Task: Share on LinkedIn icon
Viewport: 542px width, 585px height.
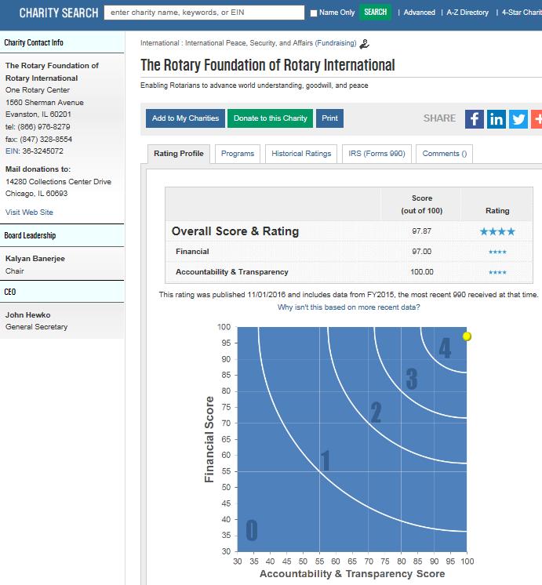Action: coord(496,119)
